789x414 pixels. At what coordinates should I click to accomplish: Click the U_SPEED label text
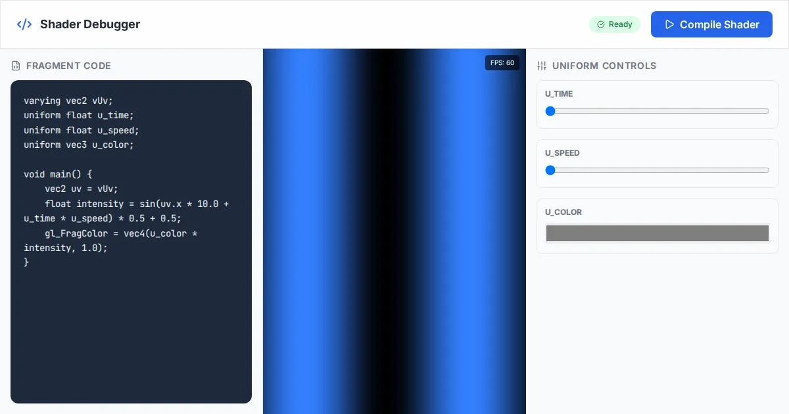point(562,153)
